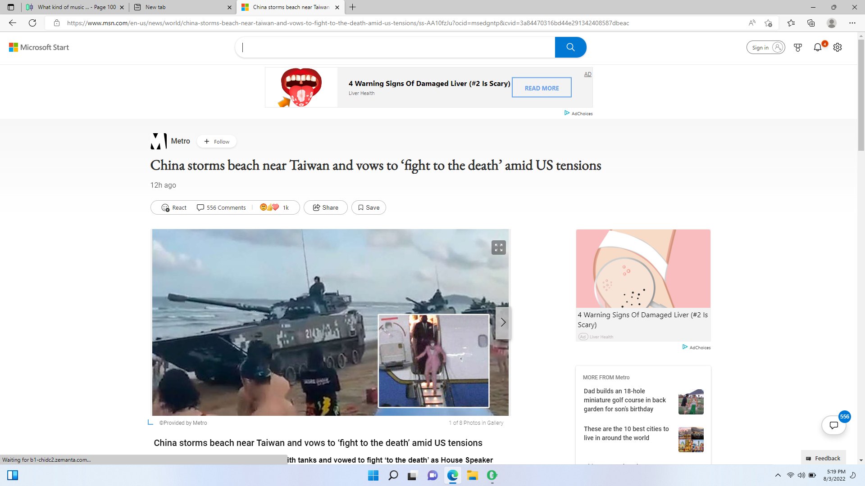
Task: Toggle Follow for Metro publisher
Action: click(x=217, y=141)
